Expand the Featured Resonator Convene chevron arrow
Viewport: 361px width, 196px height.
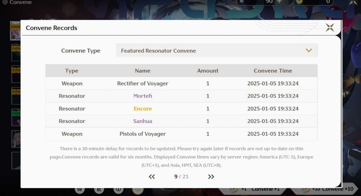pyautogui.click(x=309, y=50)
